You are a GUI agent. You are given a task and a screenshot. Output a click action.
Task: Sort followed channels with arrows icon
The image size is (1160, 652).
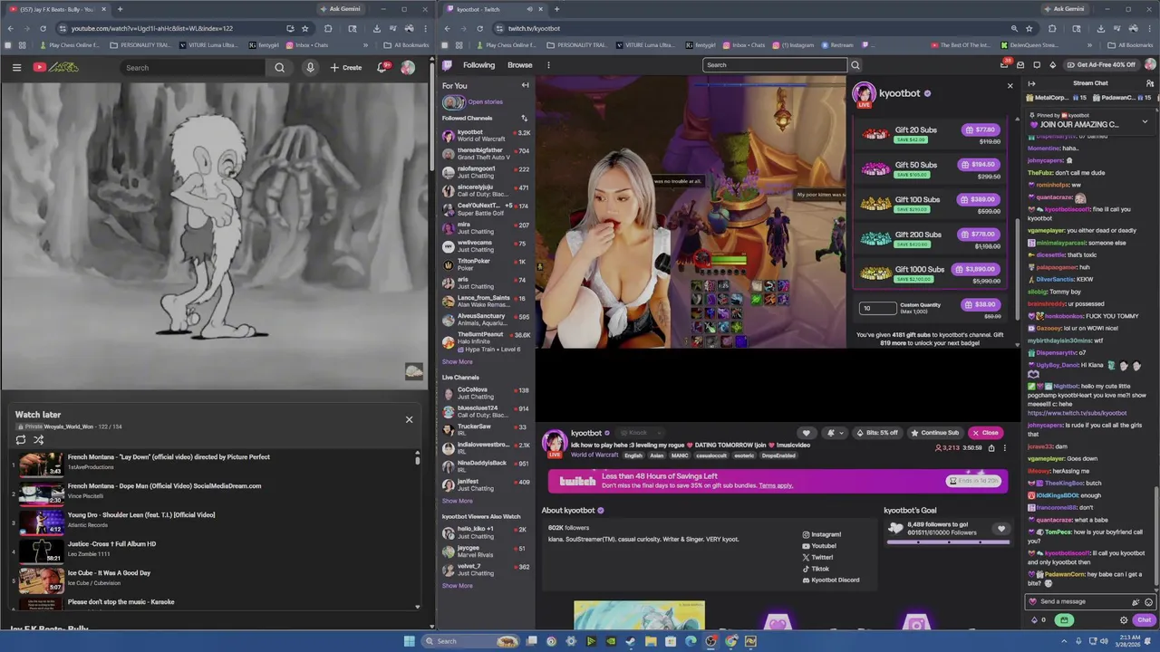pos(524,118)
